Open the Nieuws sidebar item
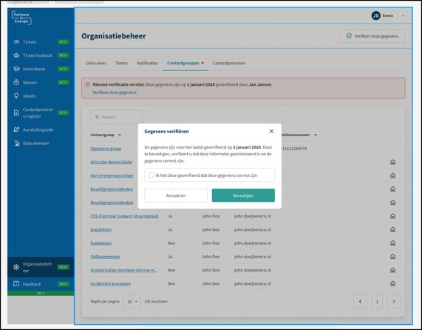The image size is (422, 330). tap(41, 82)
